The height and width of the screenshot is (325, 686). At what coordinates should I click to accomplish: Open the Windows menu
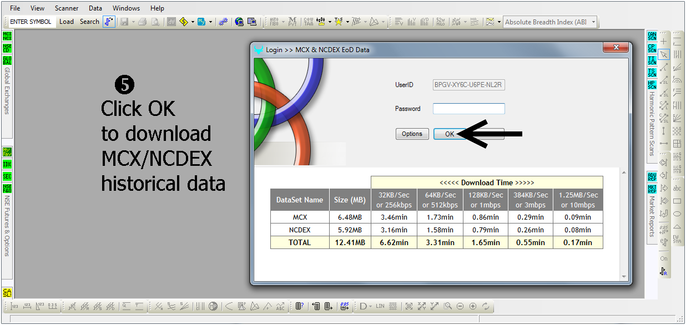coord(126,8)
